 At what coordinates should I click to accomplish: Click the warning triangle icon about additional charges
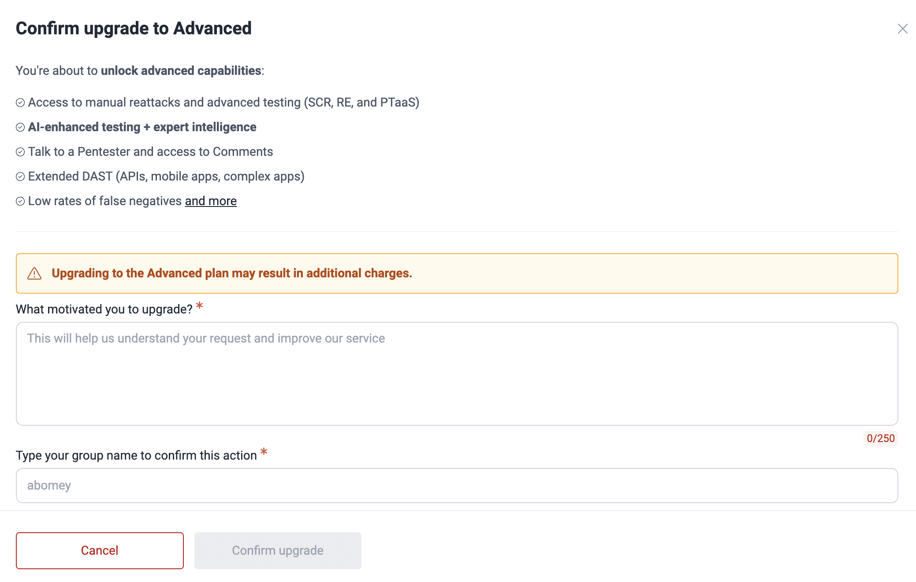pyautogui.click(x=34, y=273)
